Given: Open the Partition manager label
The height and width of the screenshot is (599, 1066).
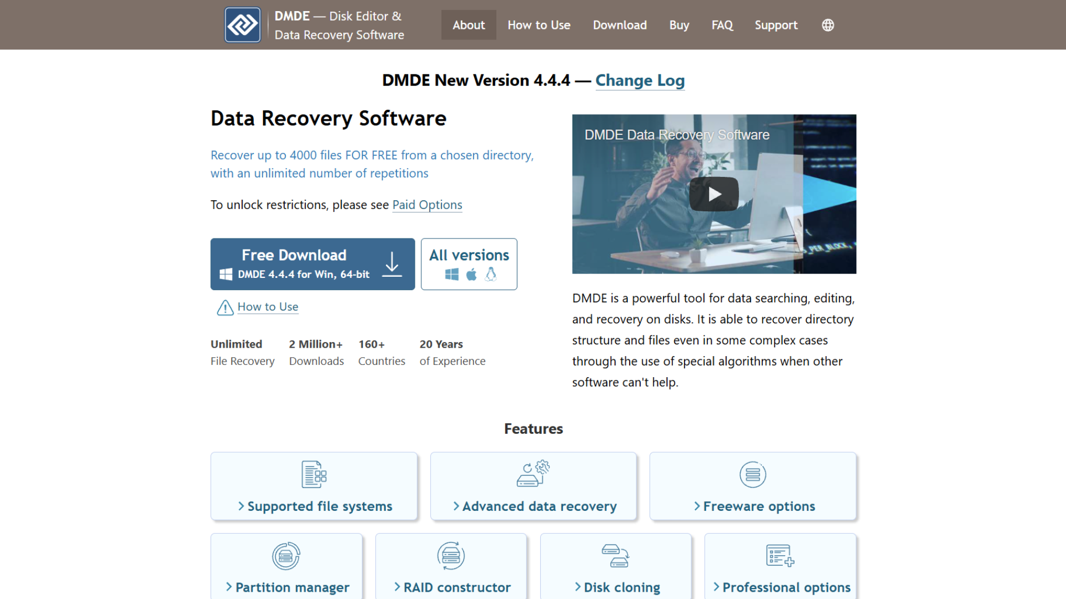Looking at the screenshot, I should pos(293,587).
